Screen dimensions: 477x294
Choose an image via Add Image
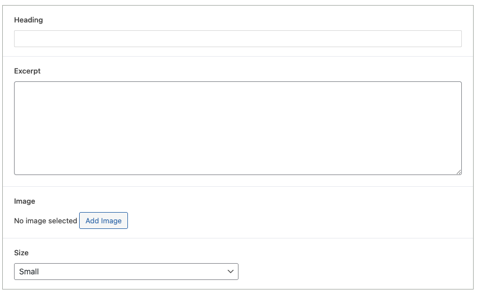pos(103,221)
